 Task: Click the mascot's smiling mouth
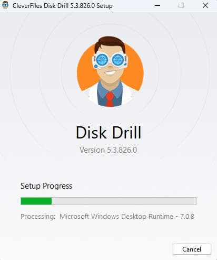pos(110,72)
